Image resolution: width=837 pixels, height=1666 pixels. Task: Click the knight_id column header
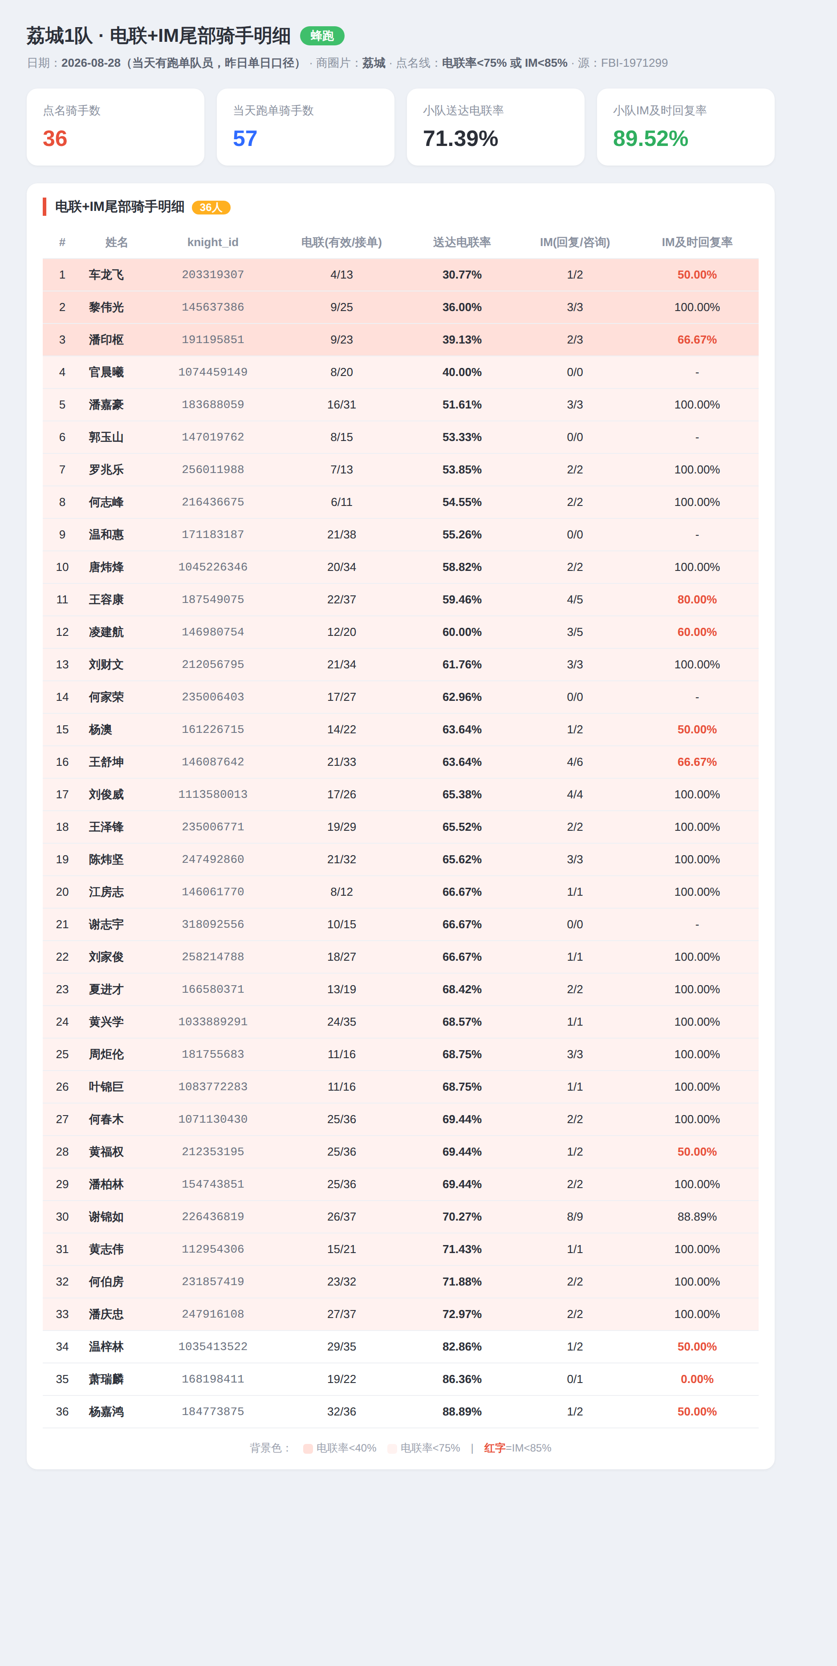[213, 243]
